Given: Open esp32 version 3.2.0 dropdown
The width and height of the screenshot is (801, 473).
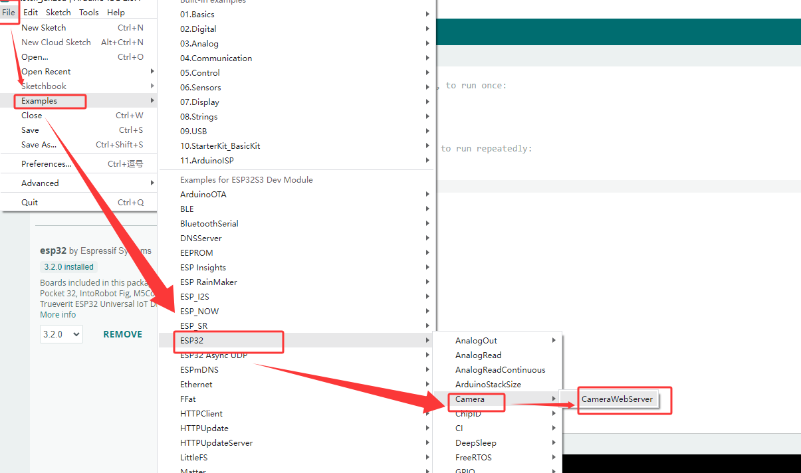Looking at the screenshot, I should (61, 334).
